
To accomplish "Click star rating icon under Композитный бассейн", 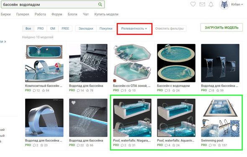I will pyautogui.click(x=44, y=90).
